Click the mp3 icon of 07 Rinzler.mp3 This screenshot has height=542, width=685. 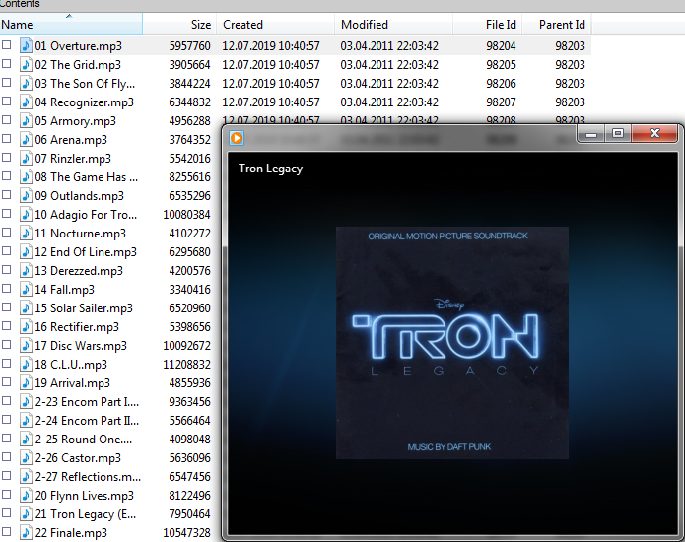coord(26,158)
